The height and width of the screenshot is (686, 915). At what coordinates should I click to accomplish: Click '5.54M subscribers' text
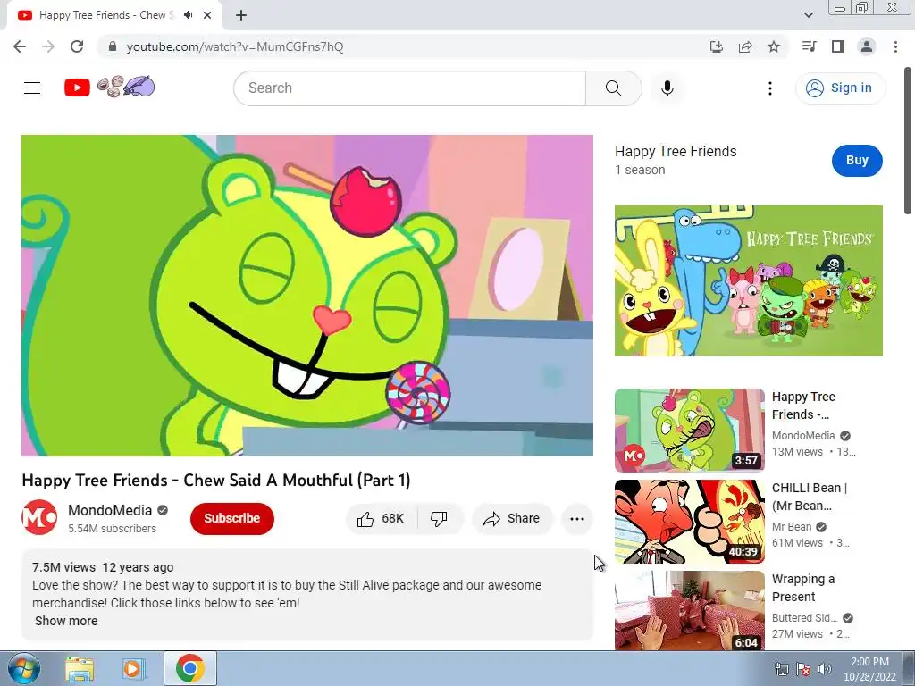point(112,529)
